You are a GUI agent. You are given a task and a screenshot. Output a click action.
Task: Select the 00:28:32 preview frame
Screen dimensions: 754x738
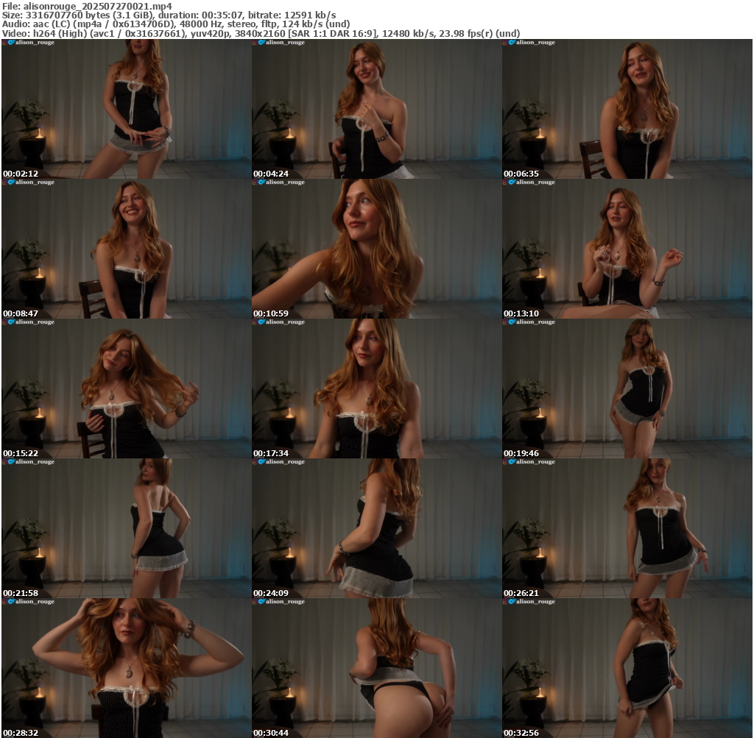(126, 668)
